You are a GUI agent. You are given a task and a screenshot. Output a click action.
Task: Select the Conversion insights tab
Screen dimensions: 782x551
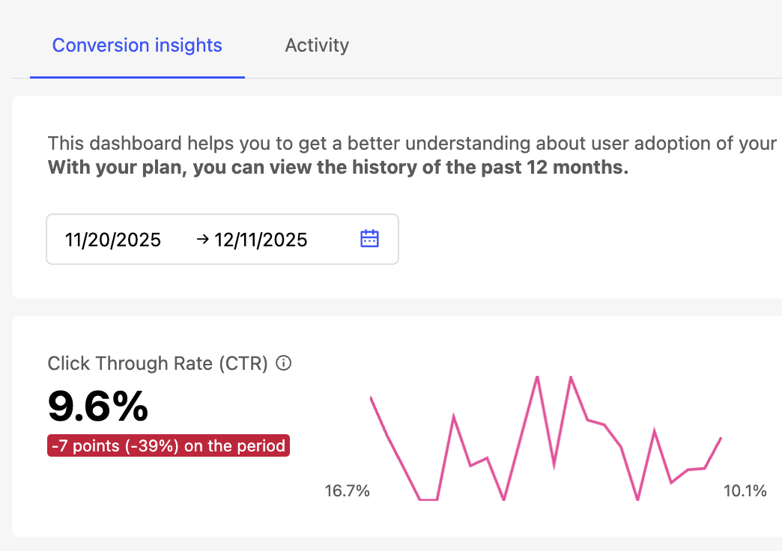click(137, 46)
